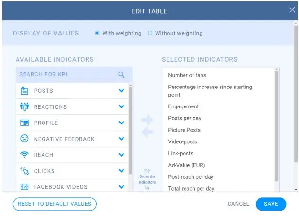Screen dimensions: 299x220
Task: Click Reset to Default Values
Action: pos(54,204)
